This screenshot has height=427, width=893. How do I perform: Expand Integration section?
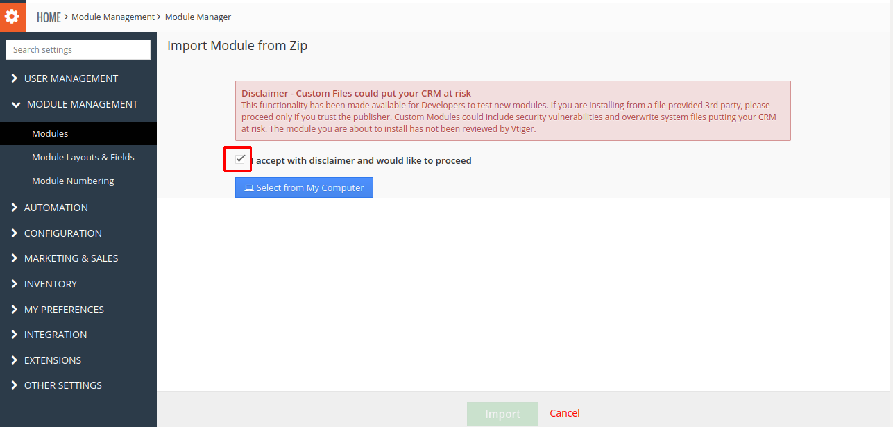[56, 335]
